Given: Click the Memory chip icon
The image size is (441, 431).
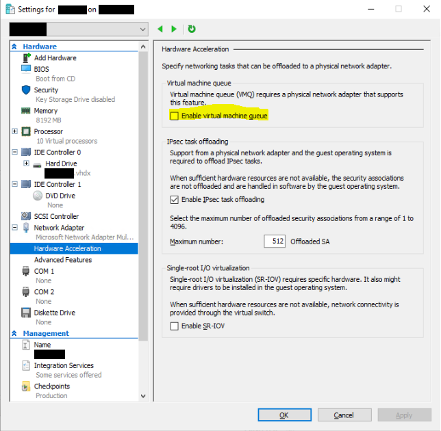Looking at the screenshot, I should 26,111.
